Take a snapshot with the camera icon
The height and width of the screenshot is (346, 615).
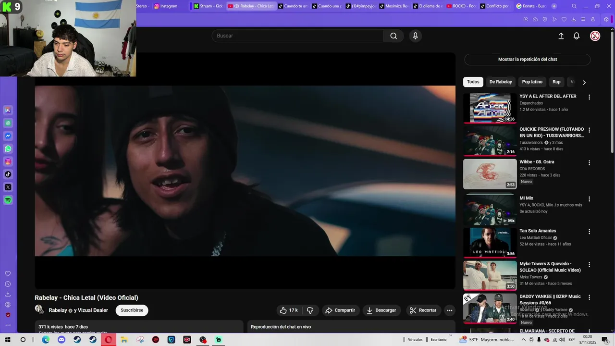coord(535,19)
